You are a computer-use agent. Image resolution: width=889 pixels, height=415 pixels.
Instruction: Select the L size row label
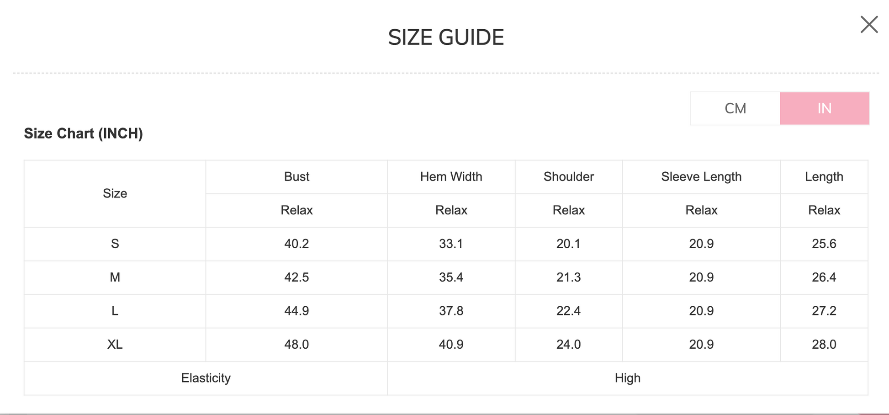pos(115,311)
